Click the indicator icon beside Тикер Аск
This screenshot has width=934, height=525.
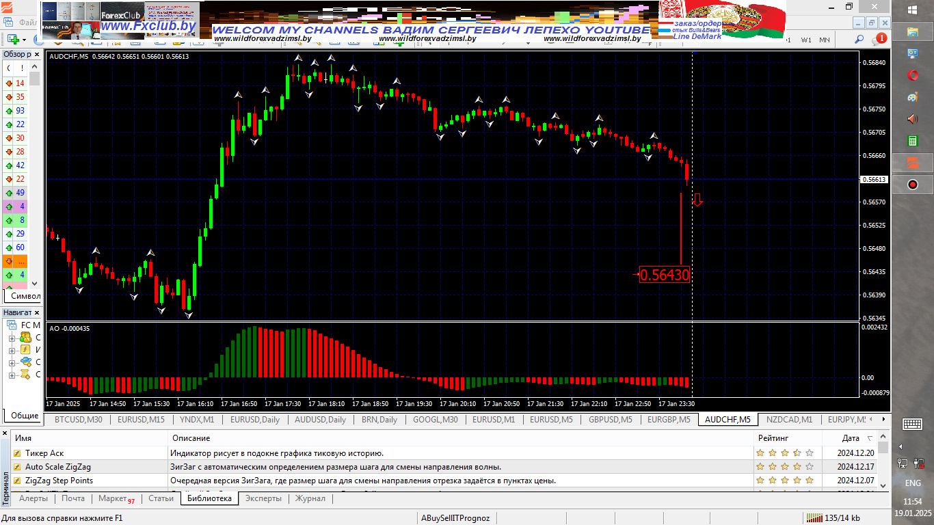tap(17, 453)
